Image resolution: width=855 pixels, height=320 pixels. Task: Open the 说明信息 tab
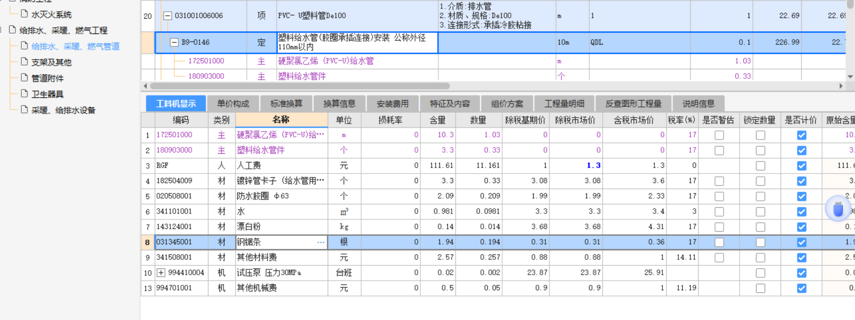(x=699, y=103)
